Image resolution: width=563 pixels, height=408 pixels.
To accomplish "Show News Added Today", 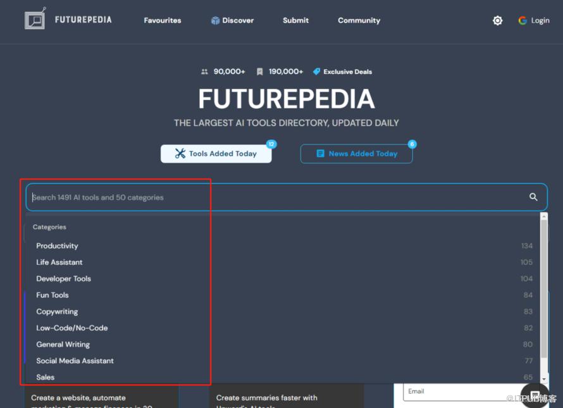I will (356, 154).
